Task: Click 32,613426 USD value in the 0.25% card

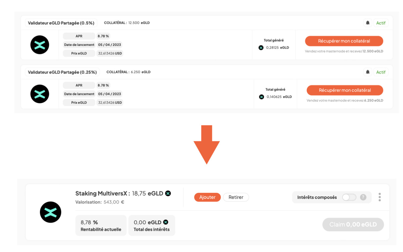Action: pos(110,103)
